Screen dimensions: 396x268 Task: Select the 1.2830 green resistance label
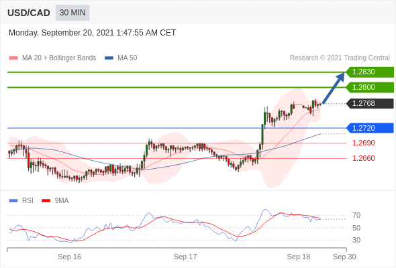(370, 72)
